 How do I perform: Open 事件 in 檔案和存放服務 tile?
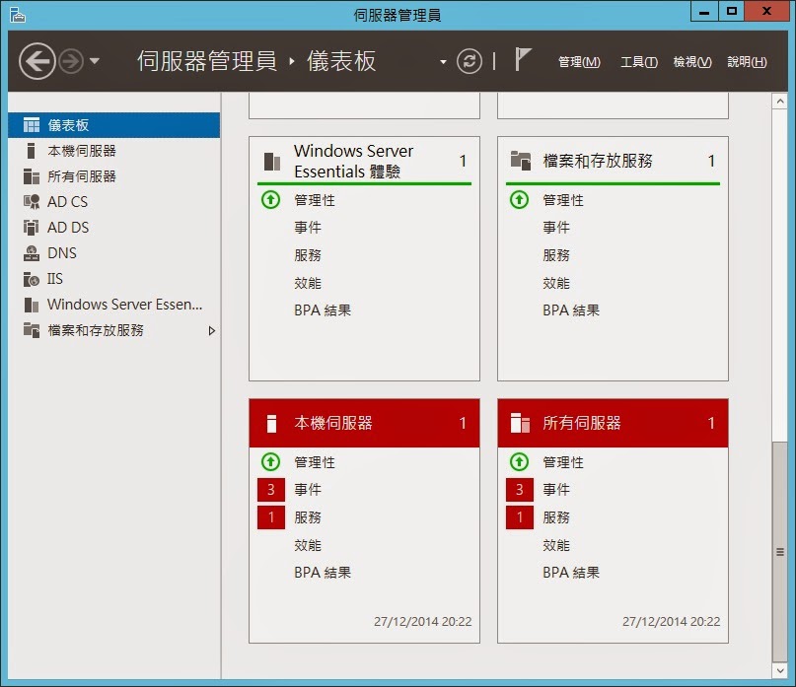click(x=556, y=228)
